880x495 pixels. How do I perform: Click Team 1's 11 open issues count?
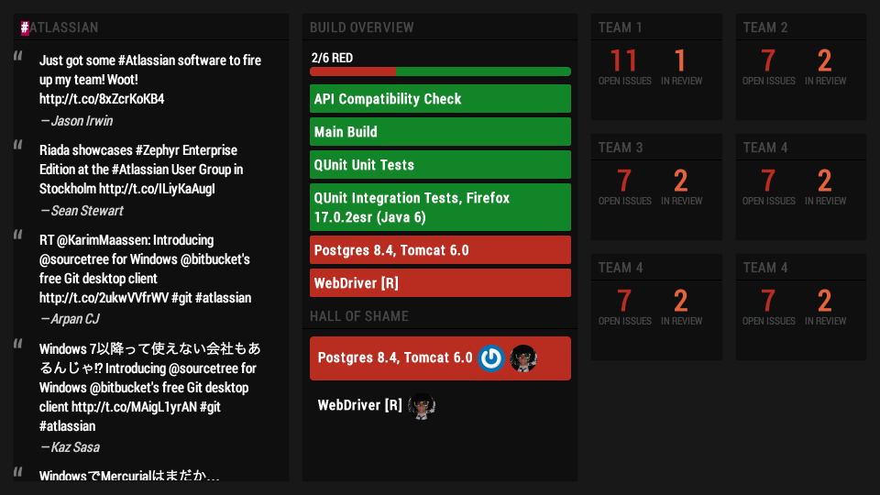[x=624, y=60]
